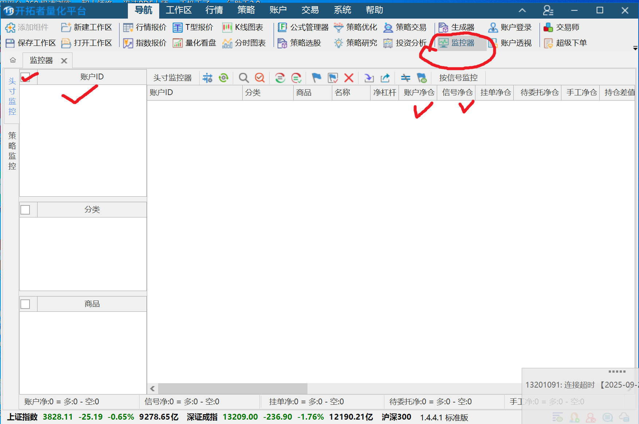Collapse the ribbon with the up chevron
The height and width of the screenshot is (424, 639).
click(x=522, y=10)
